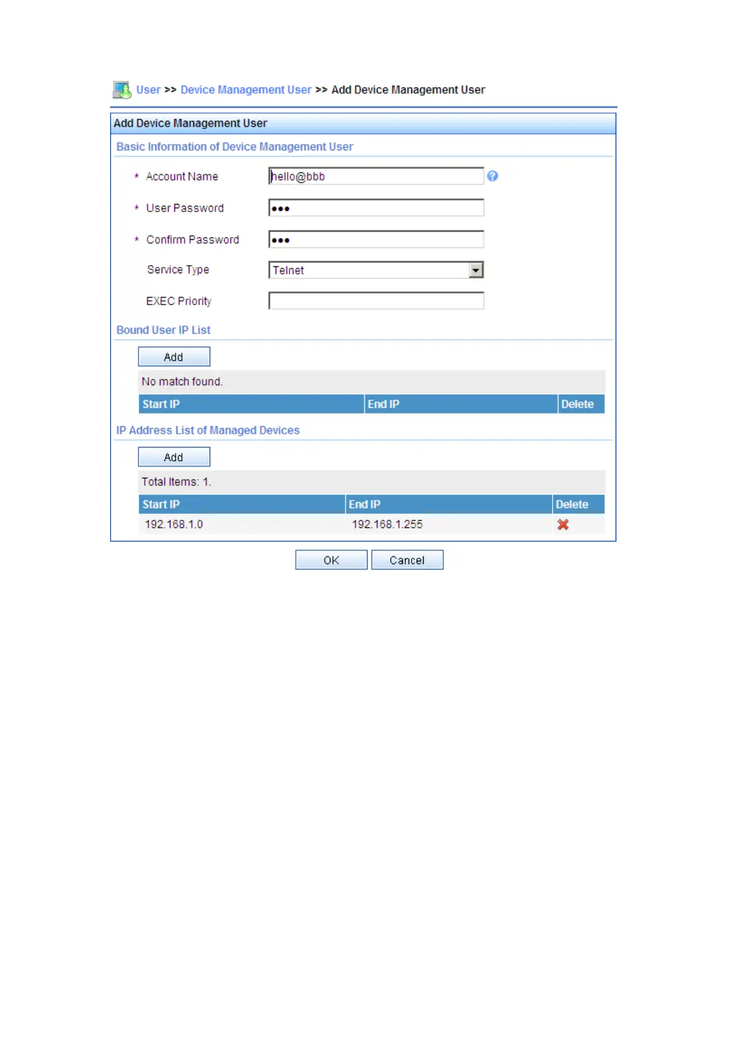749x1060 pixels.
Task: Click the EXEC Priority input box
Action: pyautogui.click(x=376, y=301)
